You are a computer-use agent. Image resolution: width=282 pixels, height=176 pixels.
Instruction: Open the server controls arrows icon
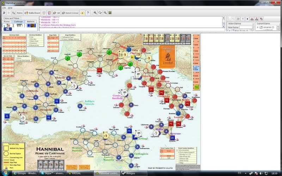click(x=13, y=13)
